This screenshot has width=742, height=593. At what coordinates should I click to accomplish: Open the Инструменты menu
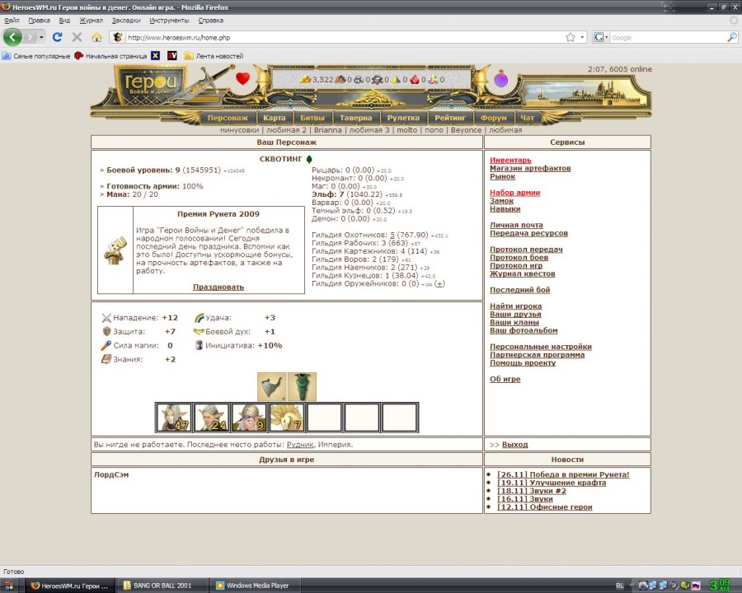(169, 21)
